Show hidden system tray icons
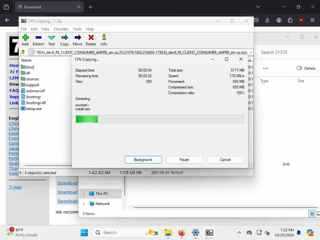 pos(239,232)
